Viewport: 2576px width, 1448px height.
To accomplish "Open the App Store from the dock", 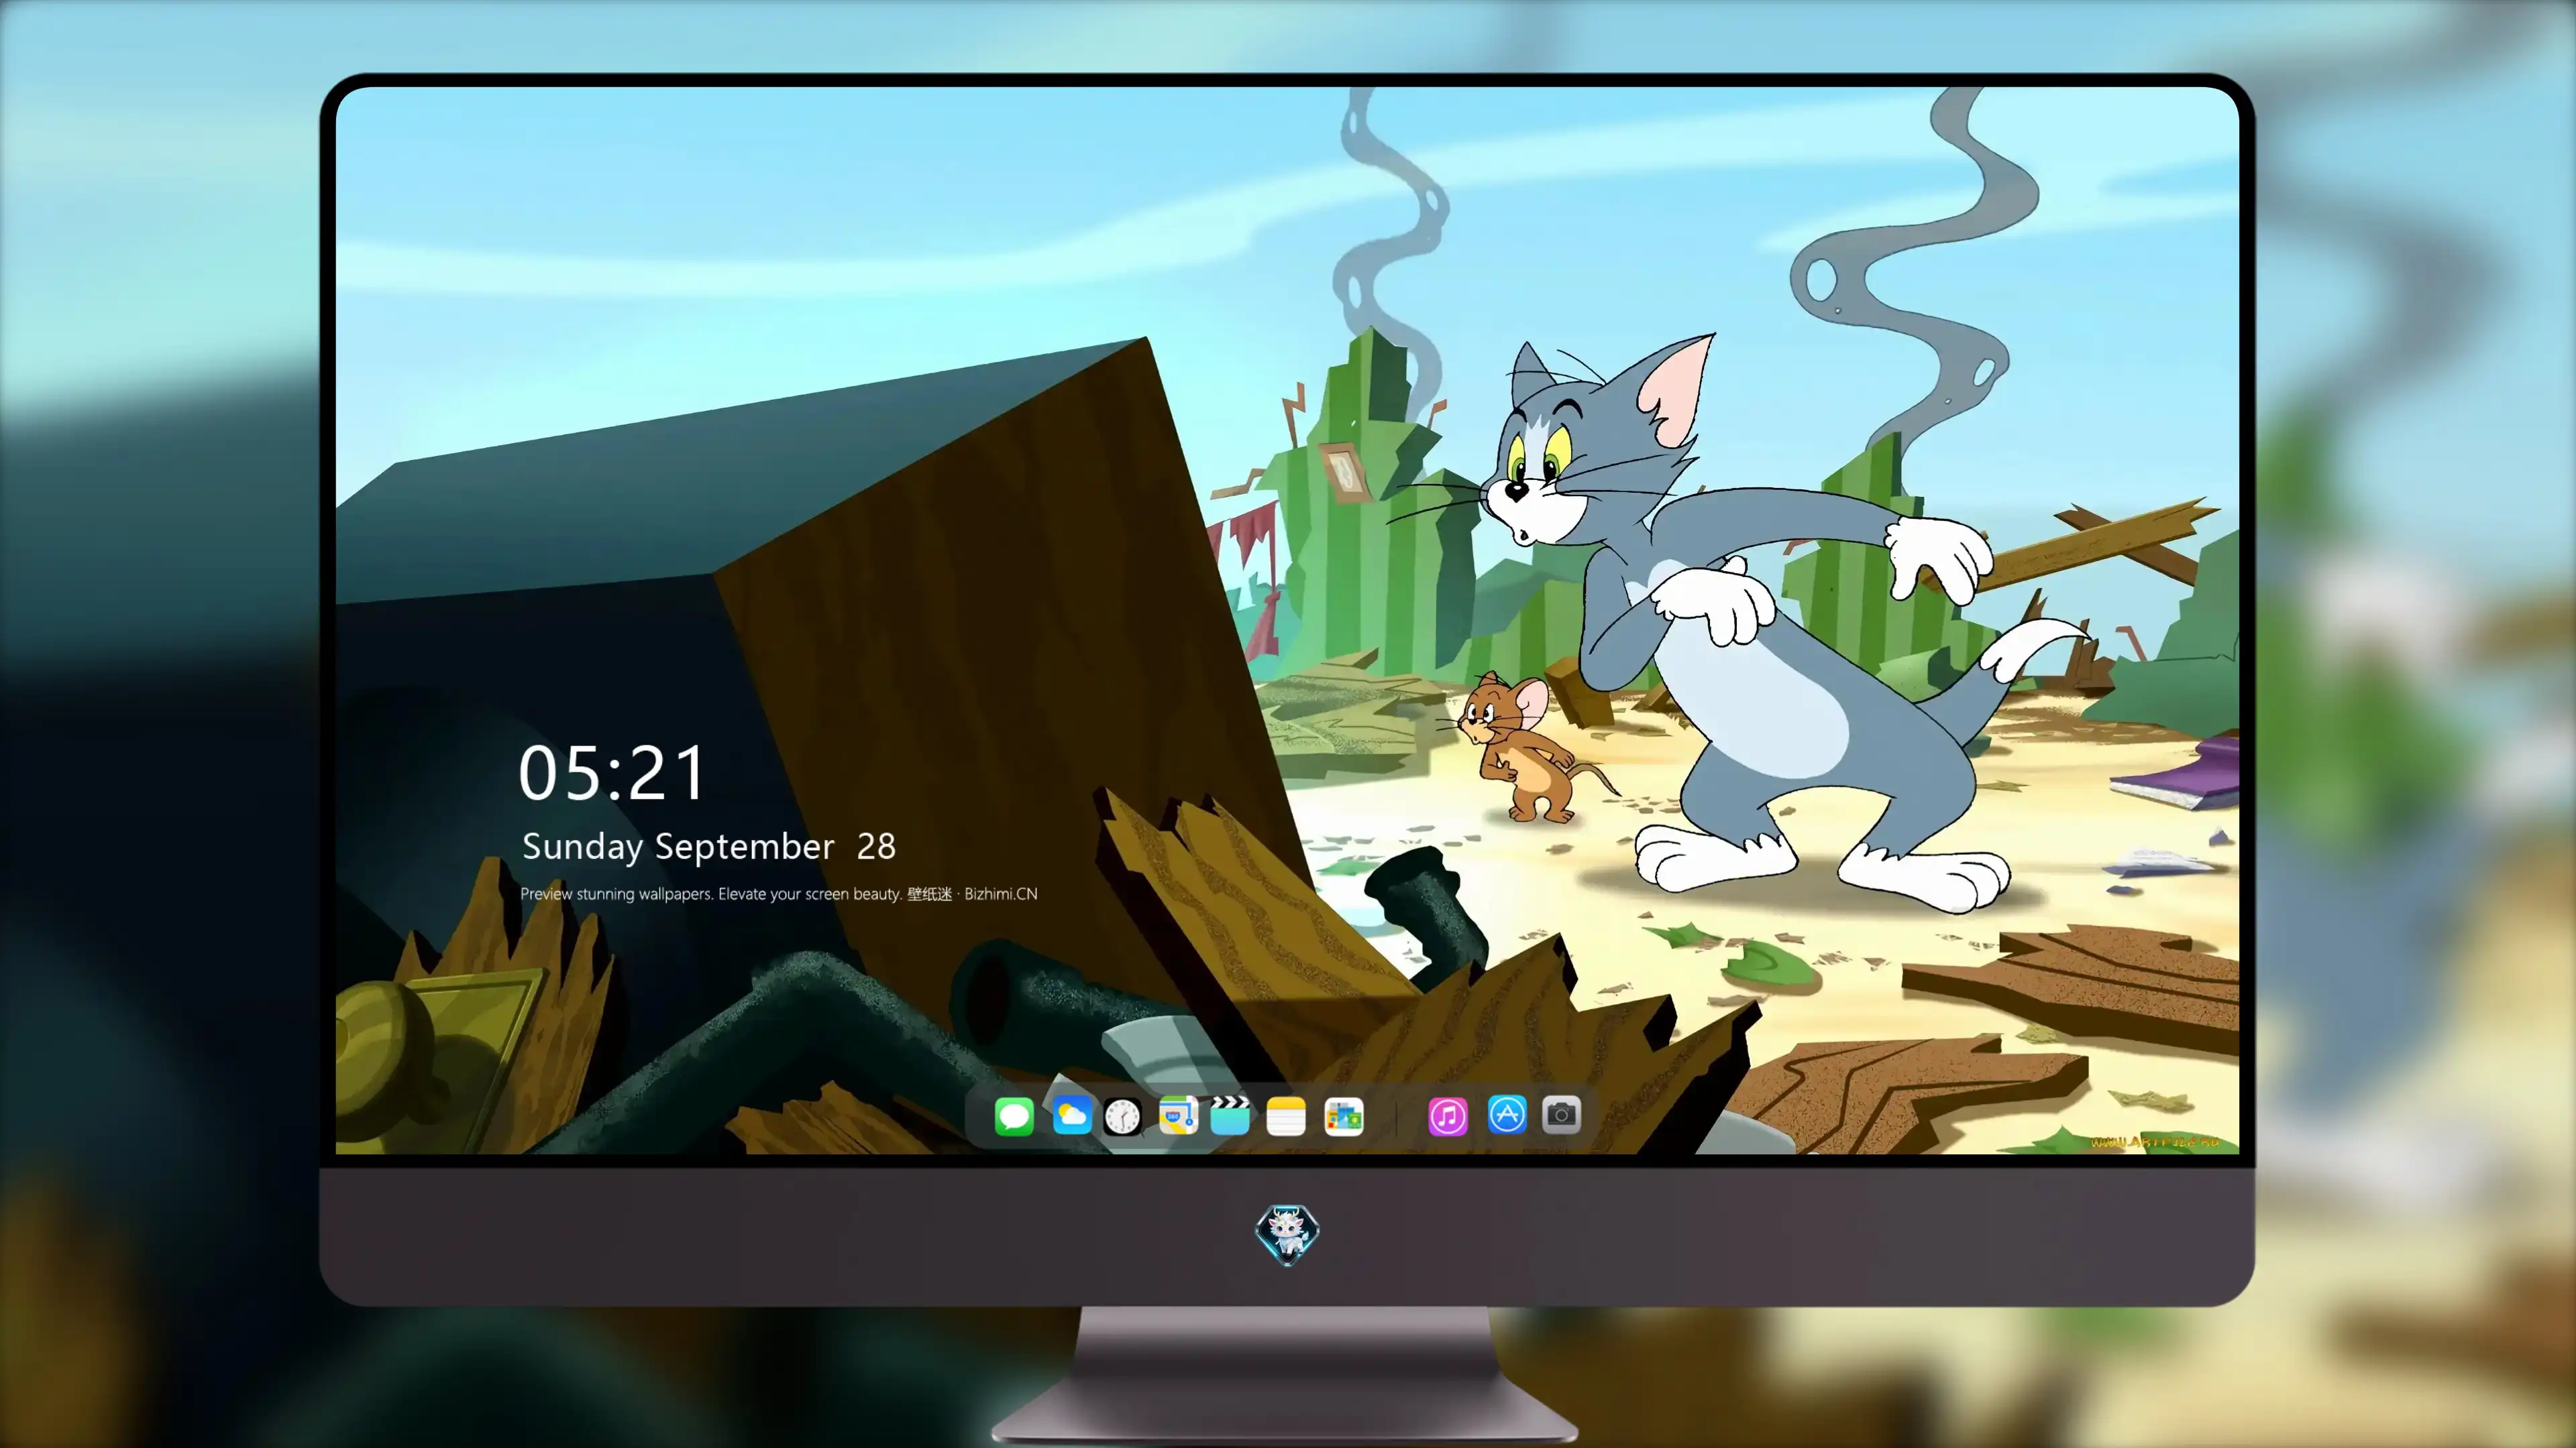I will [1507, 1114].
